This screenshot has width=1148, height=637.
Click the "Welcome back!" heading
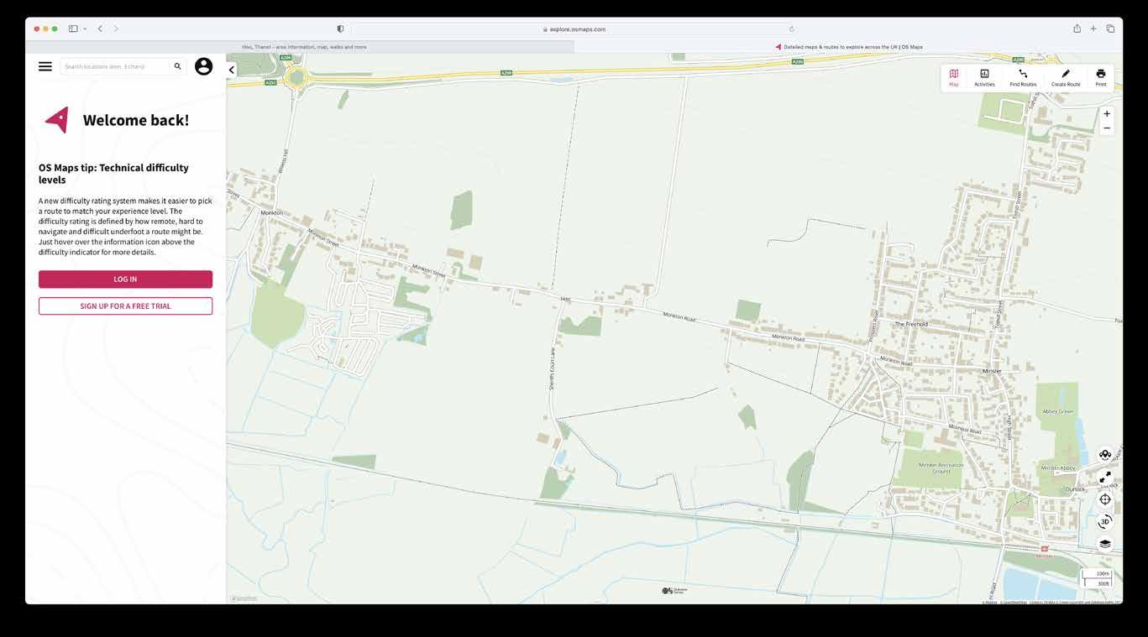click(x=136, y=120)
